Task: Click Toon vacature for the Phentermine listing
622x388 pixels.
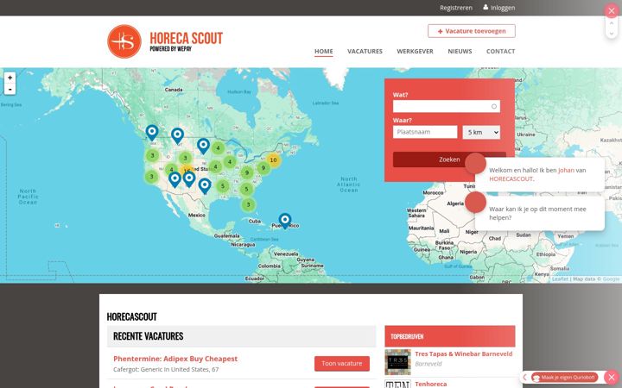Action: (x=342, y=364)
